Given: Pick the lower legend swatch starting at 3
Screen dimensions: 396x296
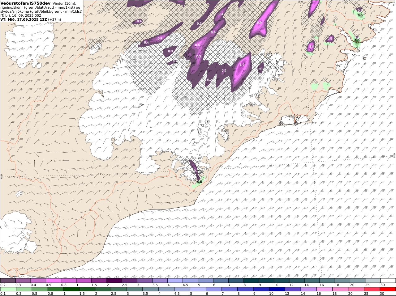Looking at the screenshot, I should [135, 289].
